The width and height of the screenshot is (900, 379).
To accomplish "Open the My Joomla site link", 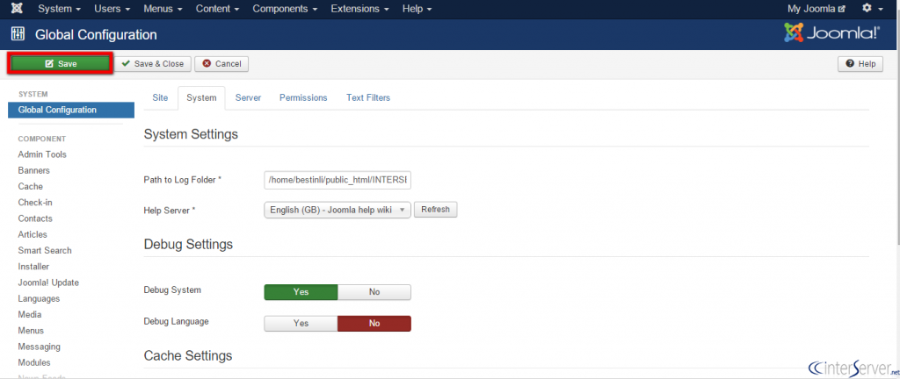I will point(817,9).
